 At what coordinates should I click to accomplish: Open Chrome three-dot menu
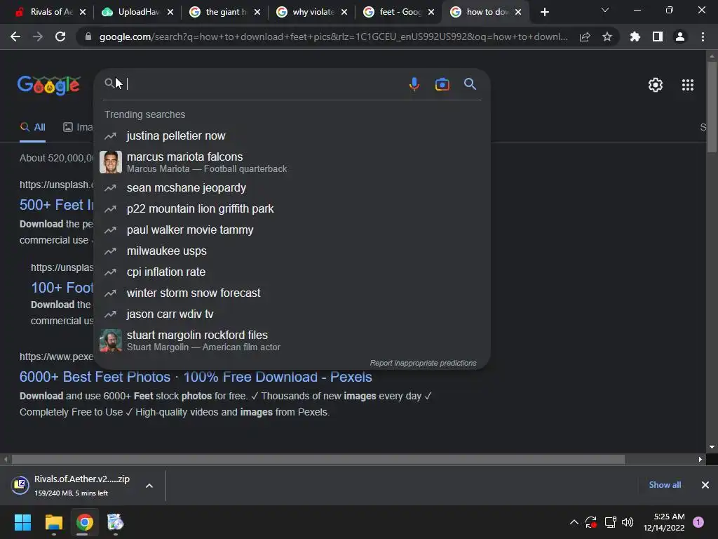(x=703, y=36)
